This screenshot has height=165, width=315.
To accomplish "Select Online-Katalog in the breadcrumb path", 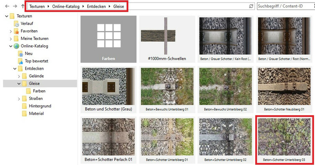I will pyautogui.click(x=66, y=6).
